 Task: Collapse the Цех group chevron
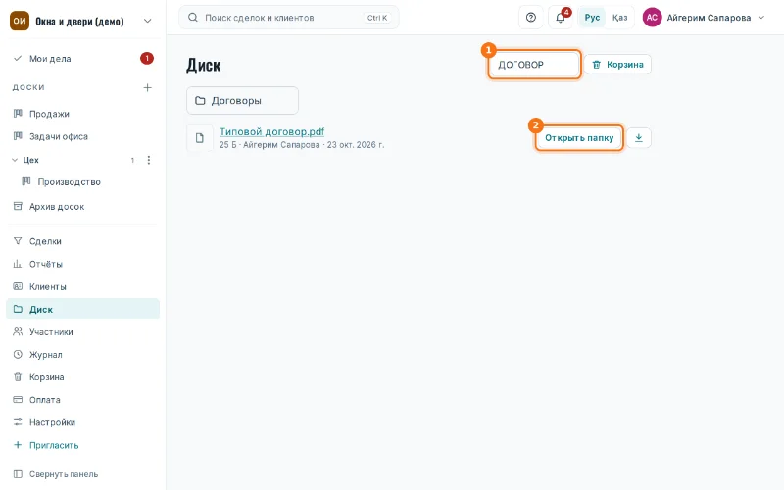(x=15, y=160)
